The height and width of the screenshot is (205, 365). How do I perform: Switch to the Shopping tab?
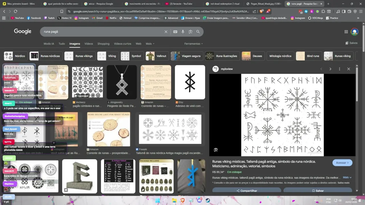pyautogui.click(x=104, y=44)
